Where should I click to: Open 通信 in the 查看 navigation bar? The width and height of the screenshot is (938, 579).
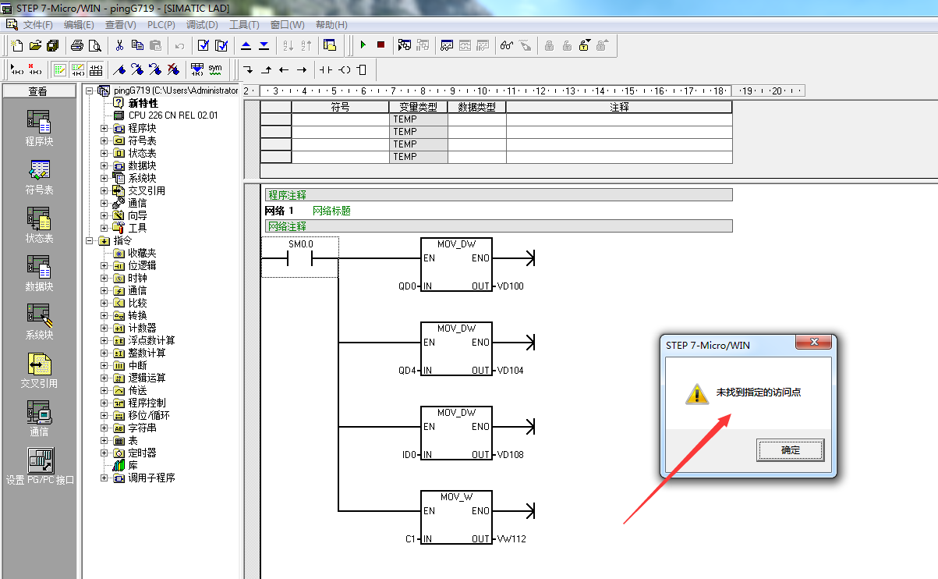pyautogui.click(x=38, y=419)
